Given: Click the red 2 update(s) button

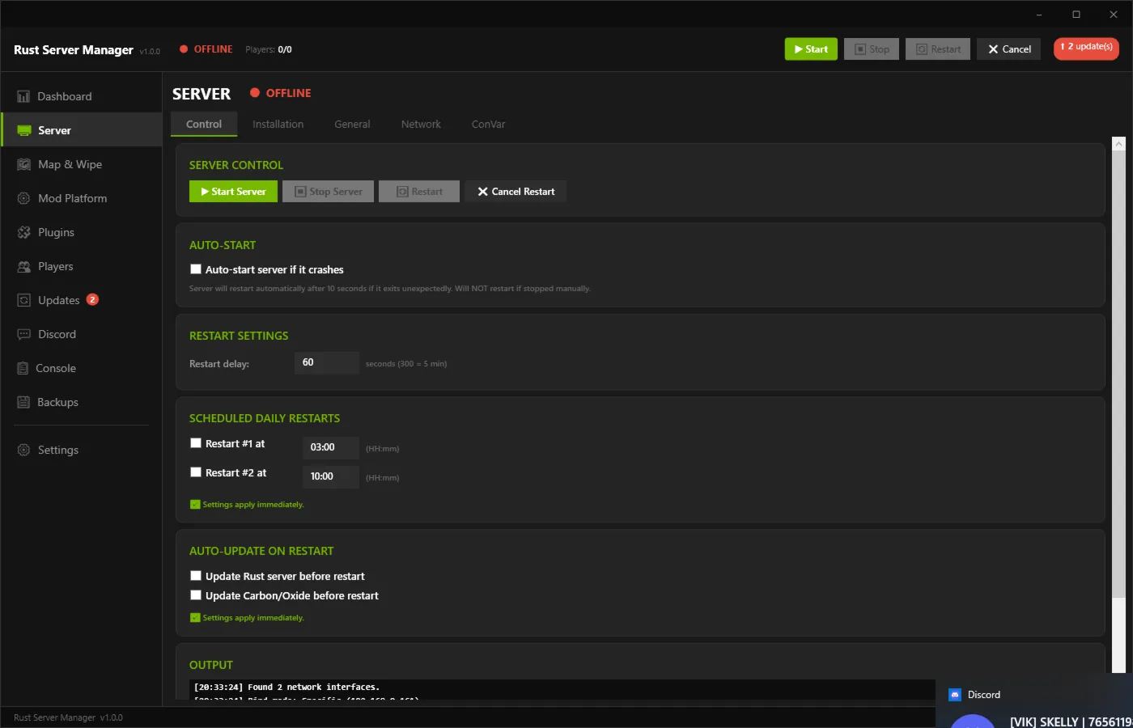Looking at the screenshot, I should point(1086,48).
